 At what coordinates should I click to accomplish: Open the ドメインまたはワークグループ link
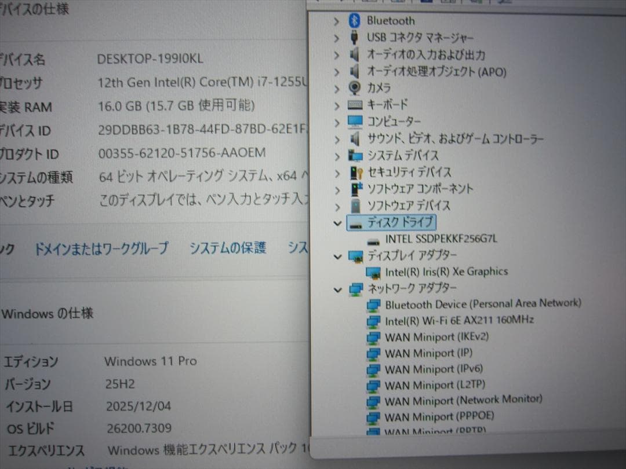[103, 248]
